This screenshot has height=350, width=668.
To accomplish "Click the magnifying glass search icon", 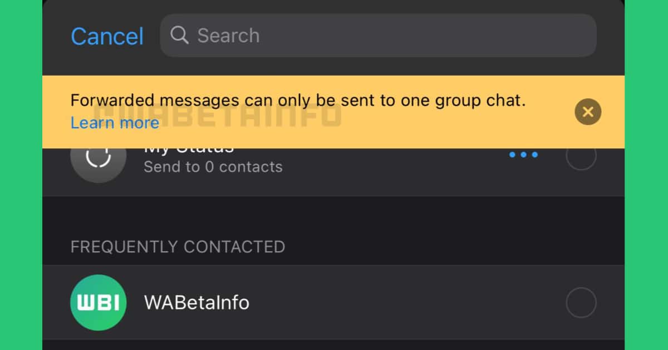I will pyautogui.click(x=179, y=36).
